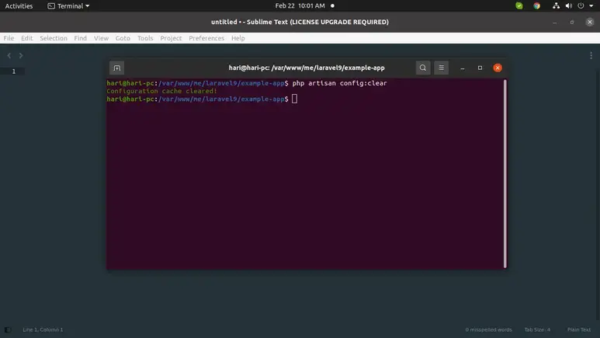
Task: Click the green shield tray icon
Action: pos(519,5)
